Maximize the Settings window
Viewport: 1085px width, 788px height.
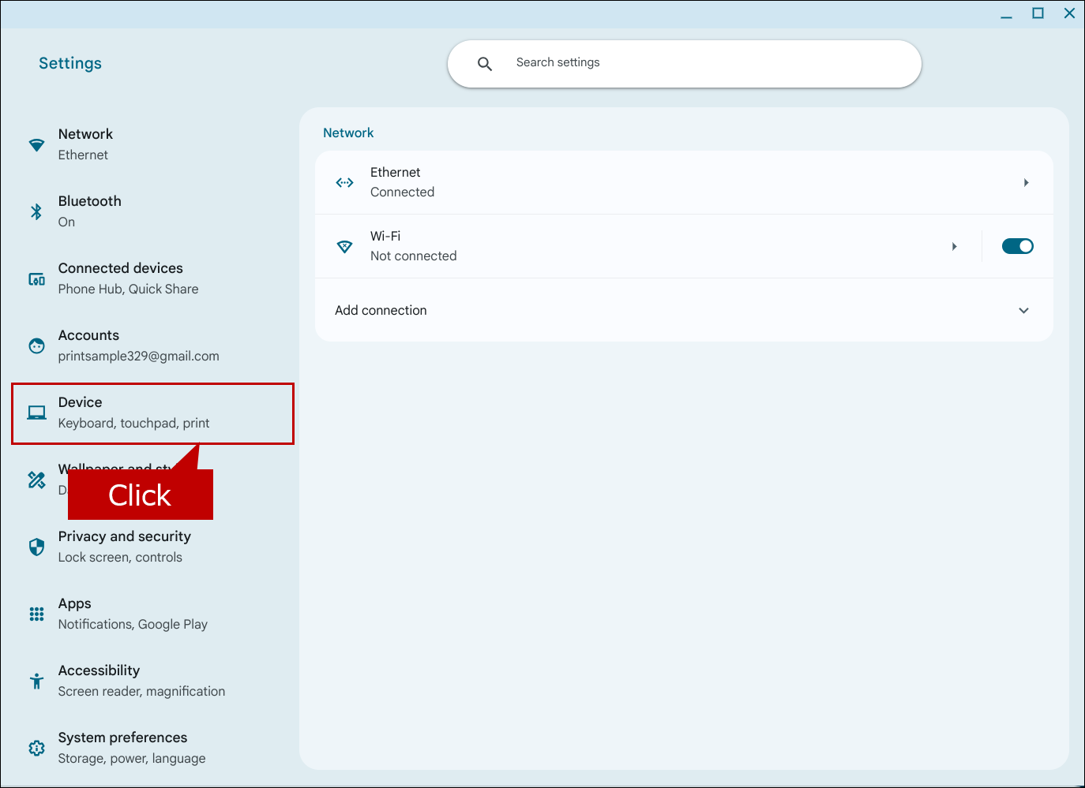click(x=1038, y=13)
